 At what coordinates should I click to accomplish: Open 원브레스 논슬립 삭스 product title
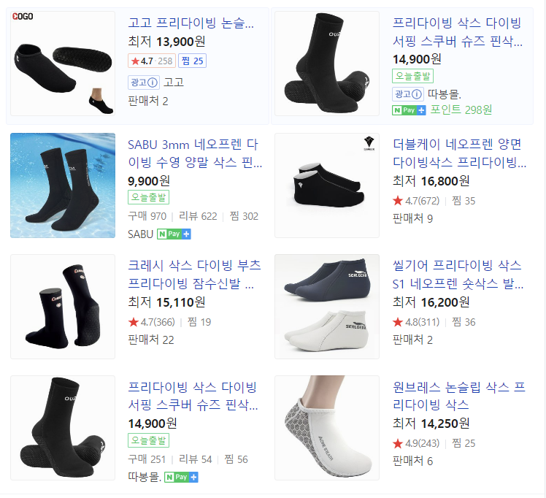coord(459,396)
